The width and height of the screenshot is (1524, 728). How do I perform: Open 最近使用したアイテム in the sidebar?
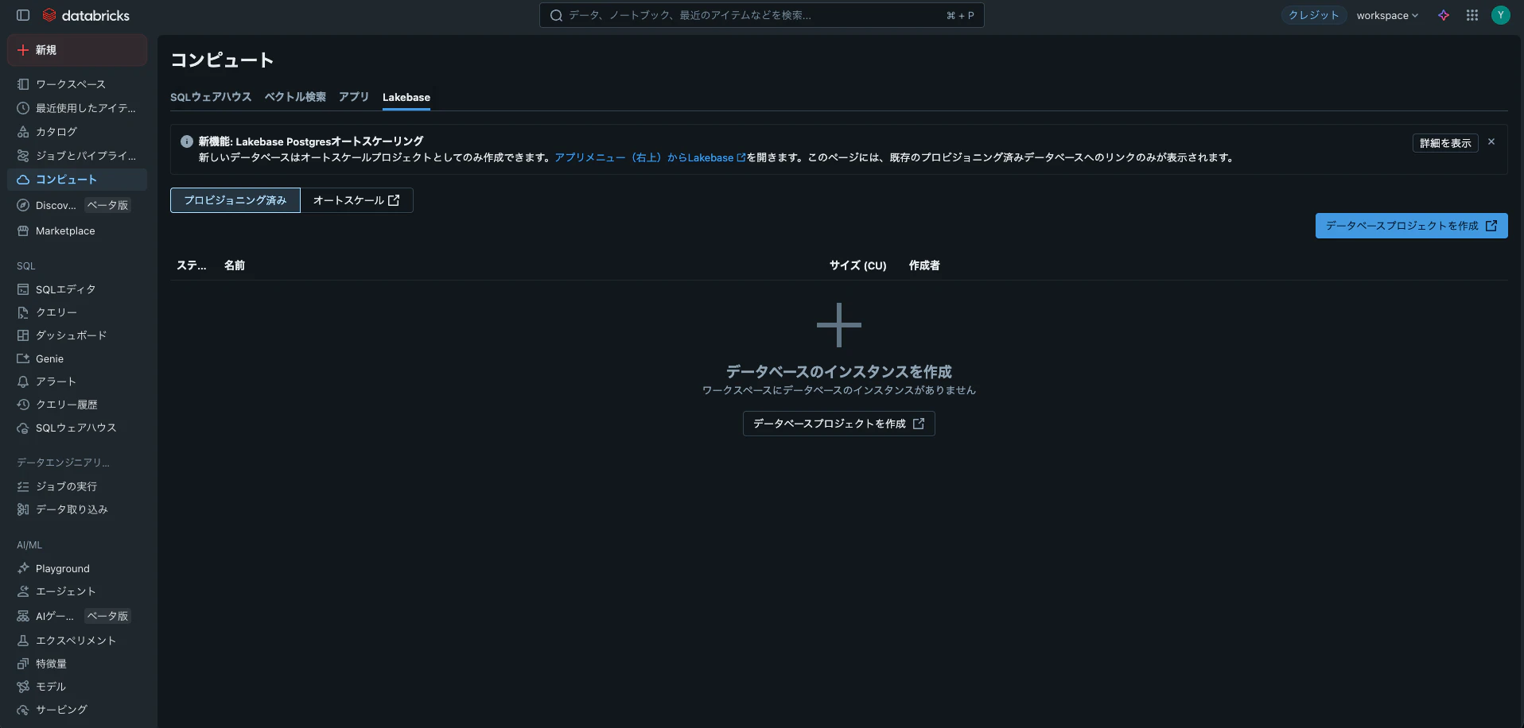[x=77, y=108]
